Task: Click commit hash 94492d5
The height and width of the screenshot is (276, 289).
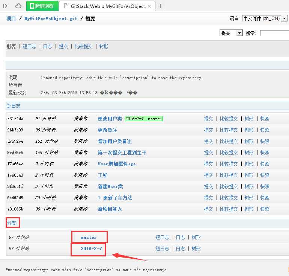Action: coord(15,198)
